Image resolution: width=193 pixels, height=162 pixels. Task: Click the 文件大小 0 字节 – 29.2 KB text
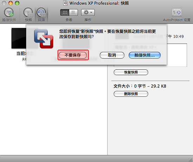pyautogui.click(x=140, y=86)
